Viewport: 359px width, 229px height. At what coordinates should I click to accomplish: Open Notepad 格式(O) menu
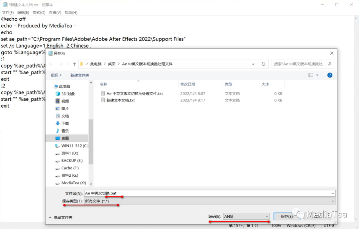pyautogui.click(x=39, y=12)
